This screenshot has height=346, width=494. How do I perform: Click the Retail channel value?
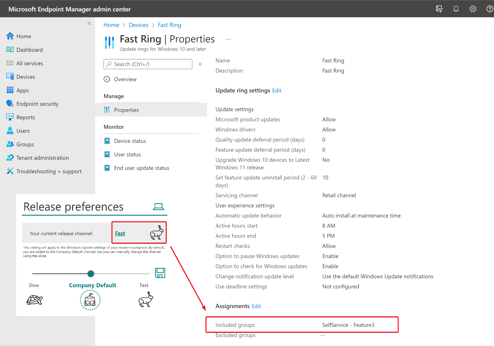339,195
